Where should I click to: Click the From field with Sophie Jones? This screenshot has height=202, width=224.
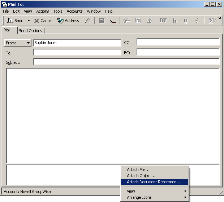[77, 43]
